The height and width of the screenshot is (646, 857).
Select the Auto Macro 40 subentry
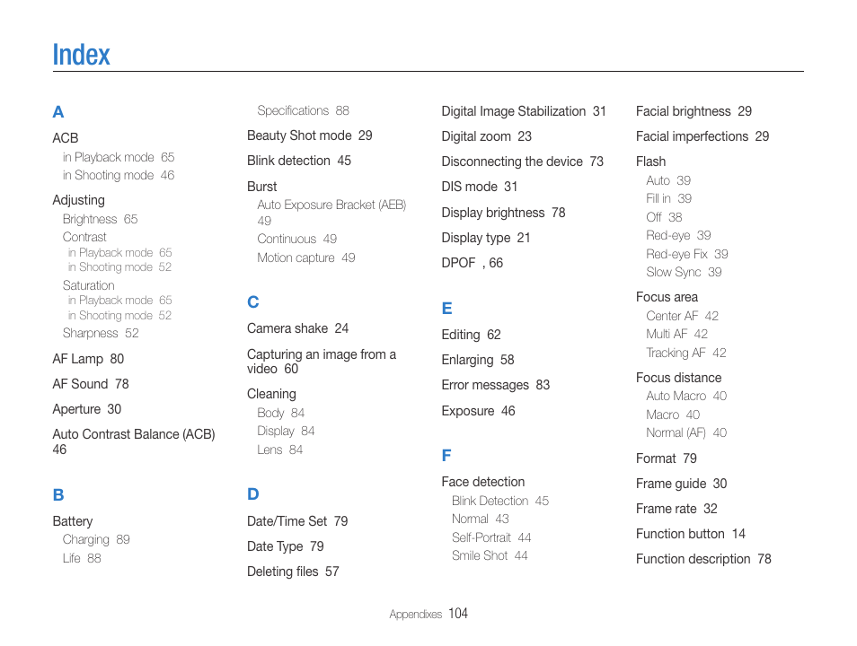tap(686, 396)
